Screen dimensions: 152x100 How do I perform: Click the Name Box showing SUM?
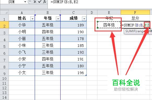coord(11,2)
